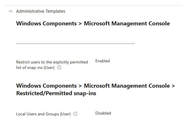Click 'Microsoft Management Console' in the second heading
Viewport: 182px width, 122px height.
click(x=127, y=86)
